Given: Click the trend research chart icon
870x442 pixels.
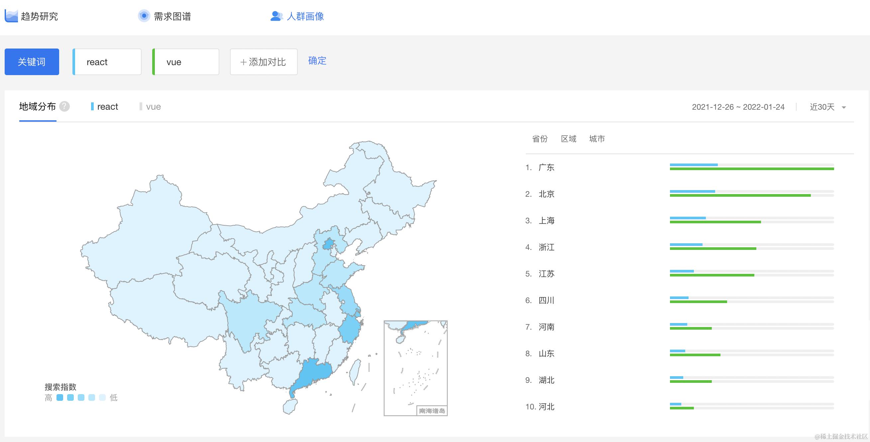Looking at the screenshot, I should click(x=11, y=16).
